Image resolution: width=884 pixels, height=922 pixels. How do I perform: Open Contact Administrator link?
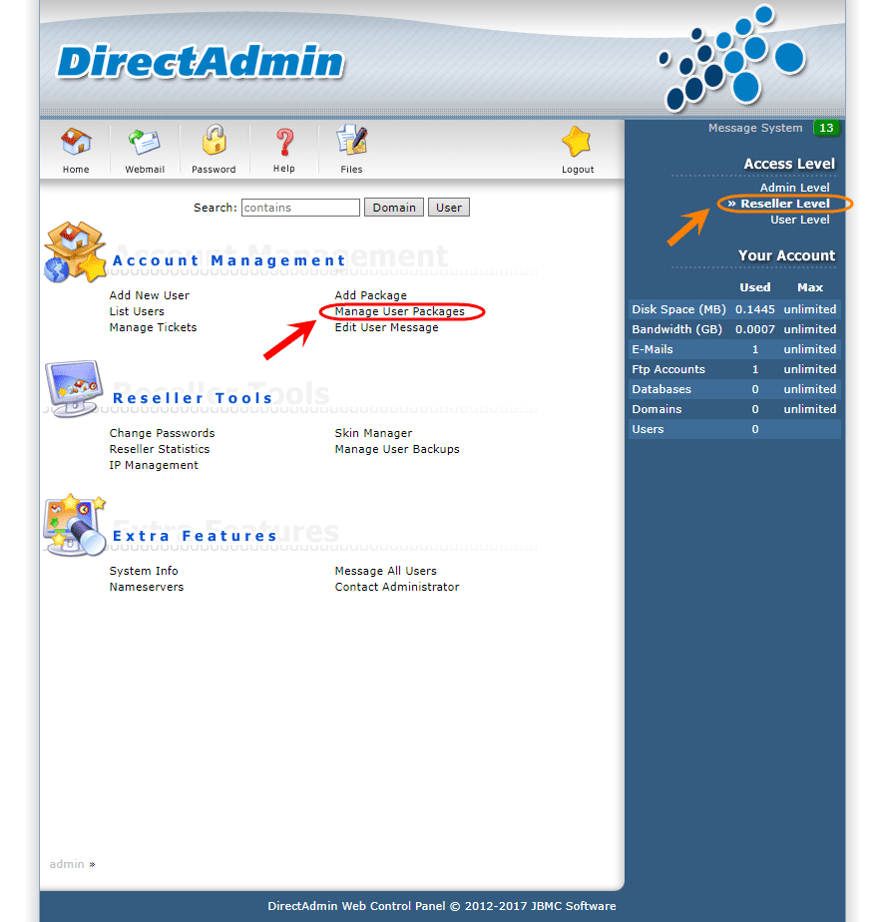point(397,587)
